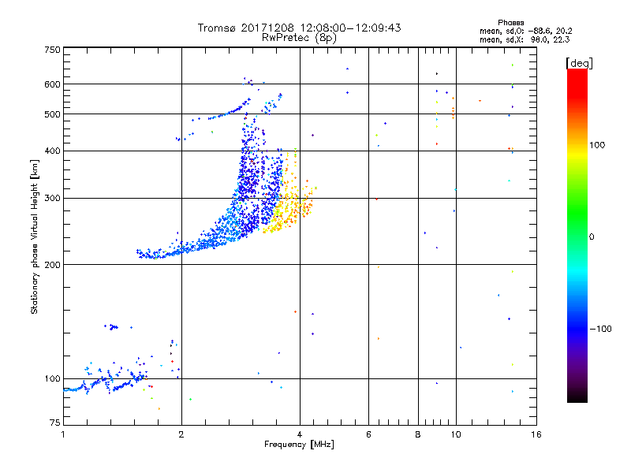Click the RwPretec (8p) subtitle

click(299, 37)
